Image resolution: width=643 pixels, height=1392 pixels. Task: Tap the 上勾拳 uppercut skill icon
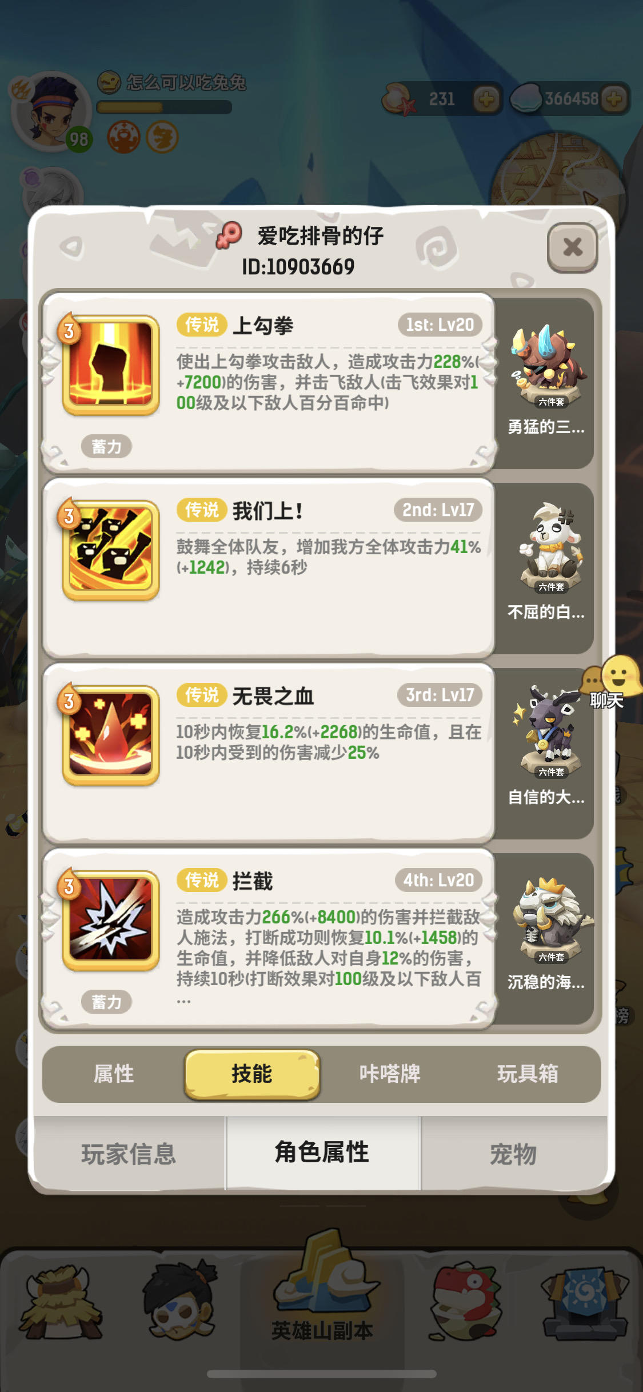pyautogui.click(x=110, y=365)
